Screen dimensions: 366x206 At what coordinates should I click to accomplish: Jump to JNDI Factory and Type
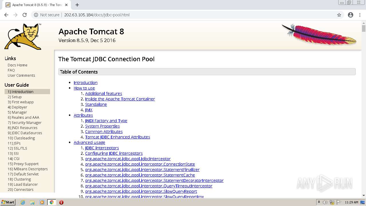[106, 121]
